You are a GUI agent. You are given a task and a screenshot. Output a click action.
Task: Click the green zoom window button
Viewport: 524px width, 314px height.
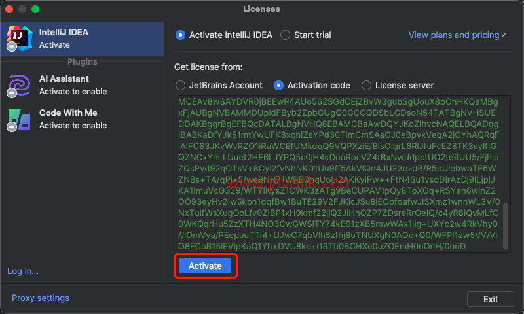point(35,9)
